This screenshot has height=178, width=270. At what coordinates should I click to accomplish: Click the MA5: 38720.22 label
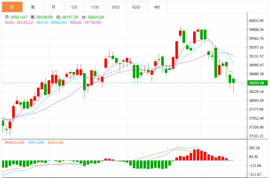click(x=19, y=22)
